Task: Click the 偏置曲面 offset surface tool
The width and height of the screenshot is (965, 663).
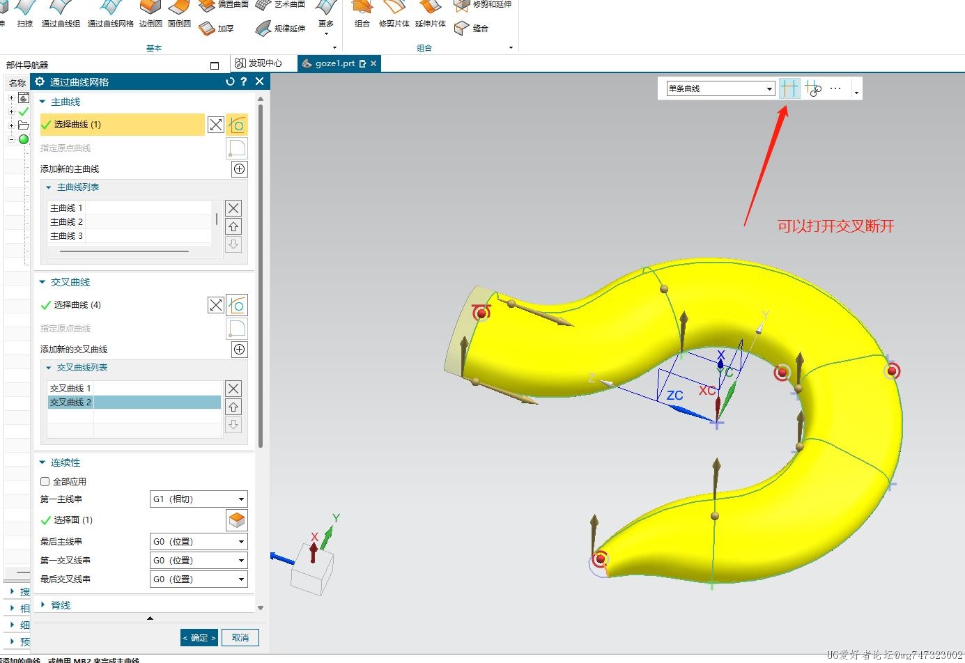Action: [224, 5]
